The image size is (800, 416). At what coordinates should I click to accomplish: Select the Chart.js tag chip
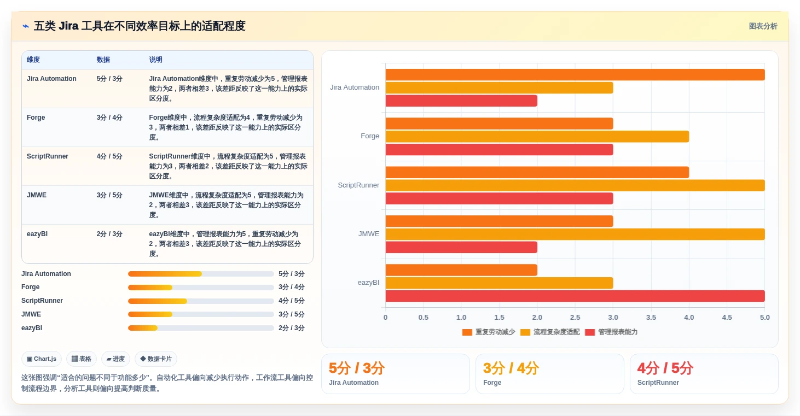click(x=42, y=359)
